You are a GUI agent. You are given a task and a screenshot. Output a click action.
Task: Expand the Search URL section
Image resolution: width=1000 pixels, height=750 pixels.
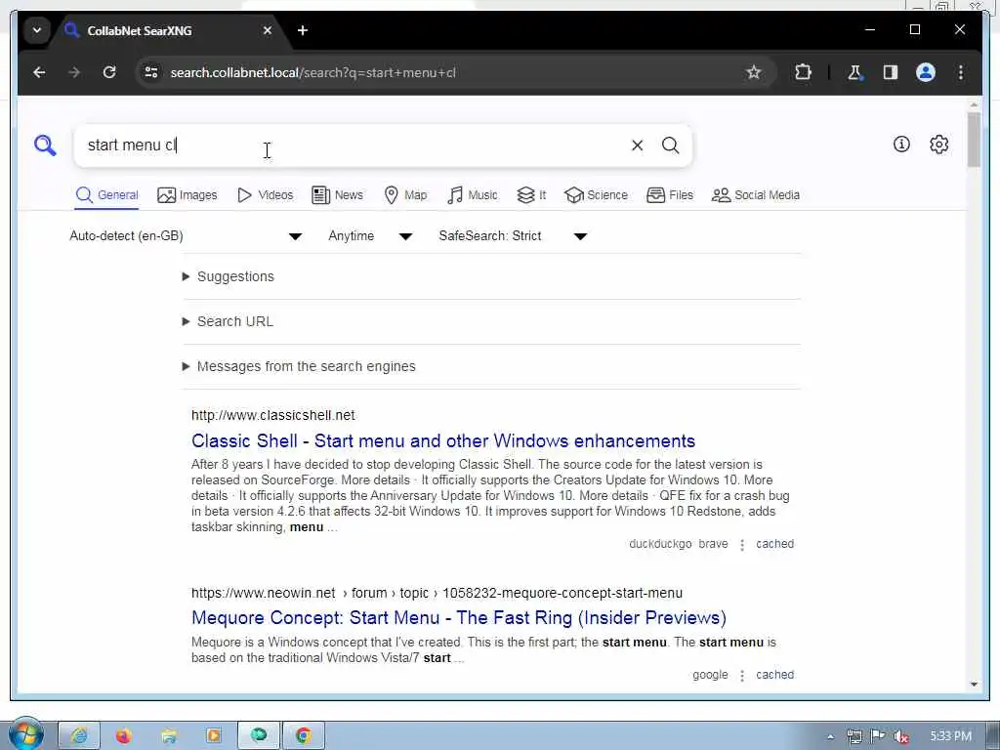[x=228, y=321]
